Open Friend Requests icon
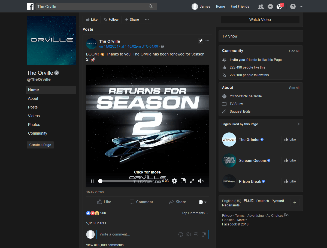Image resolution: width=327 pixels, height=248 pixels. (261, 7)
